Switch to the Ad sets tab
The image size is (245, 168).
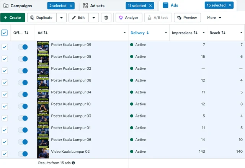pyautogui.click(x=97, y=6)
